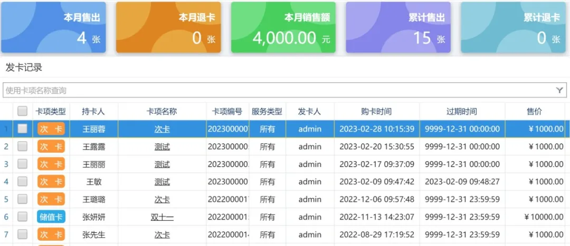The width and height of the screenshot is (570, 246).
Task: Click the filter funnel icon in search box
Action: pos(559,91)
